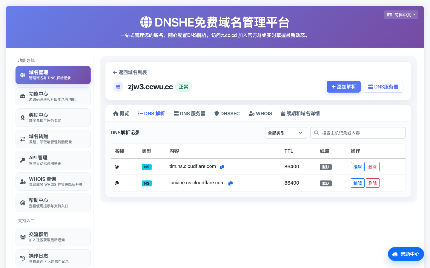This screenshot has height=268, width=430.
Task: Delete the luciane.ns.cloudflare.com record
Action: click(372, 183)
